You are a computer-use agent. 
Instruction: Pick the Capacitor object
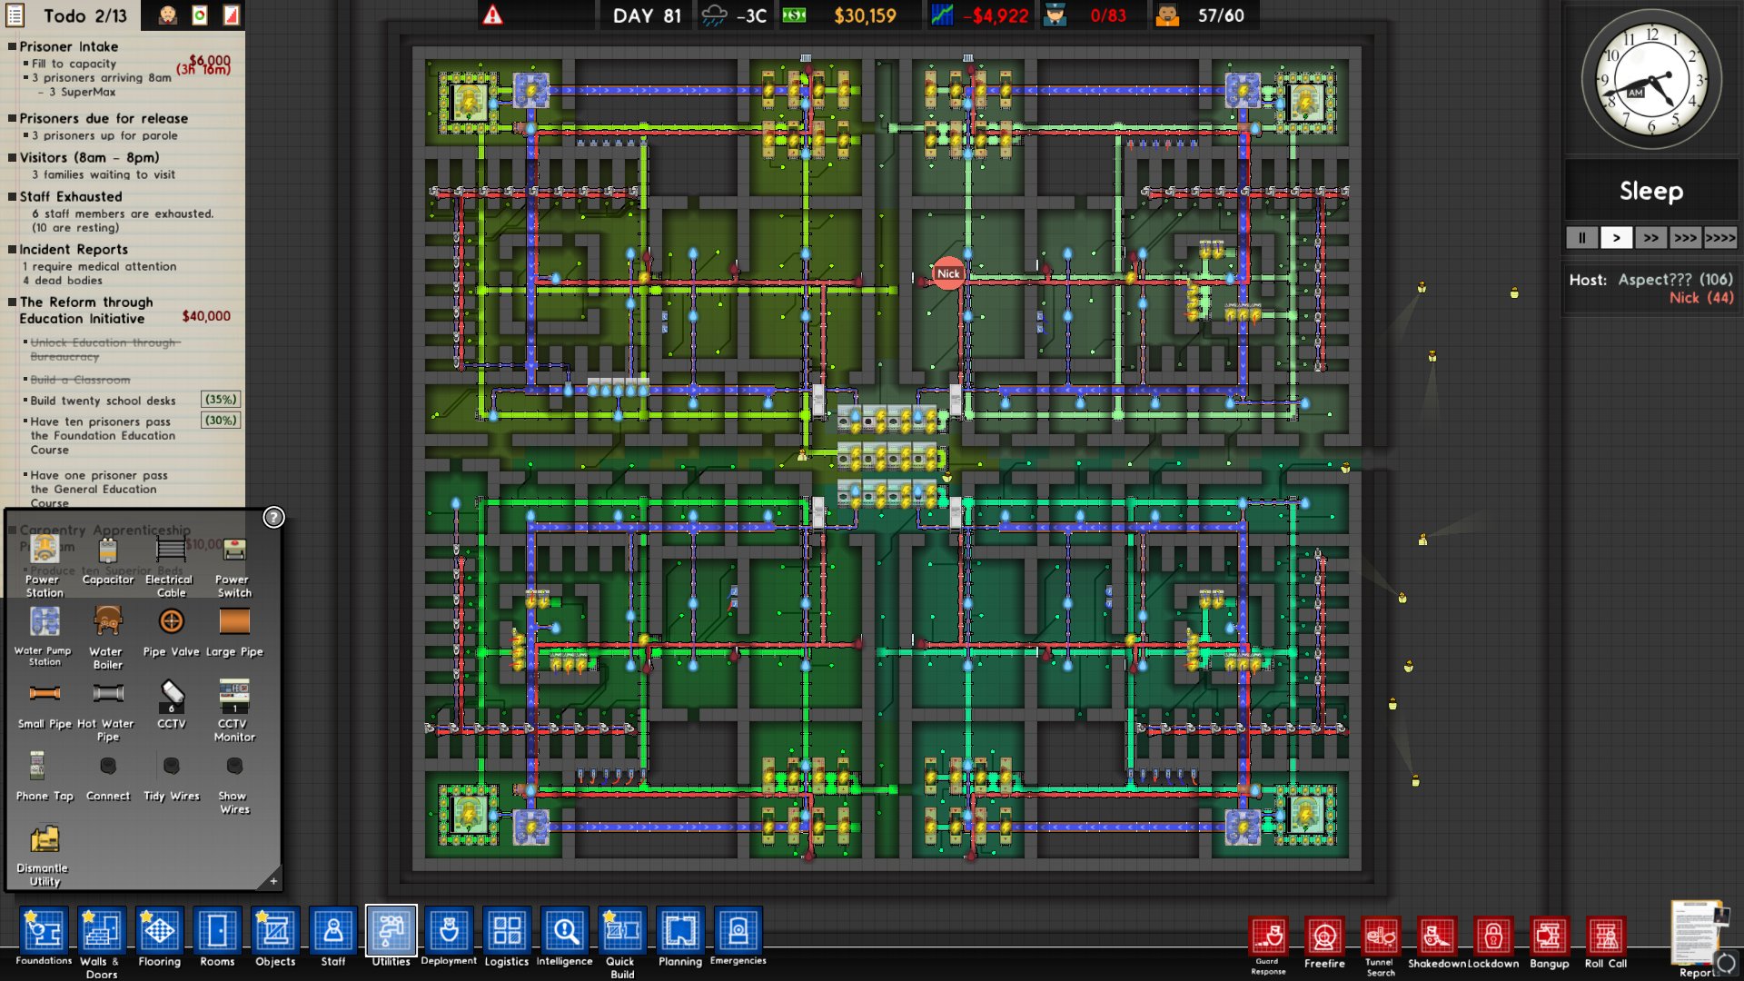(107, 550)
